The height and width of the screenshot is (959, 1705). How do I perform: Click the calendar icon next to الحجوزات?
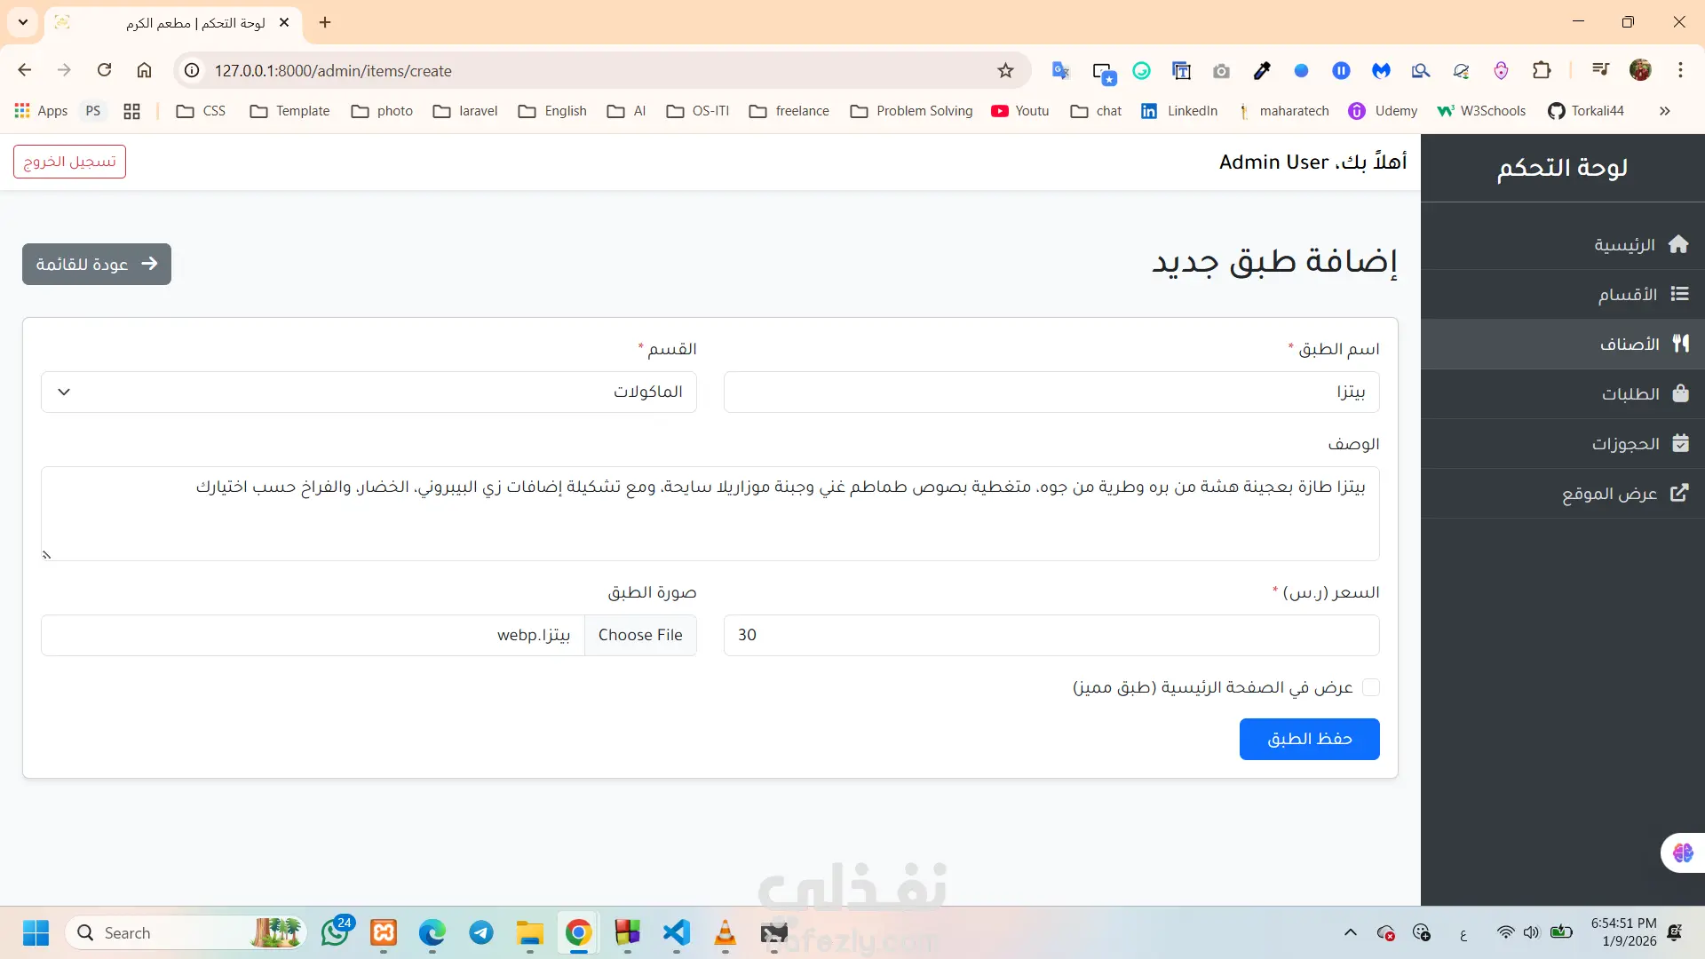coord(1680,443)
